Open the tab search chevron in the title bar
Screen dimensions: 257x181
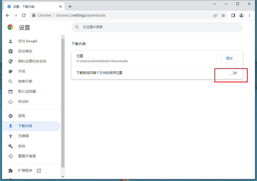pos(214,4)
